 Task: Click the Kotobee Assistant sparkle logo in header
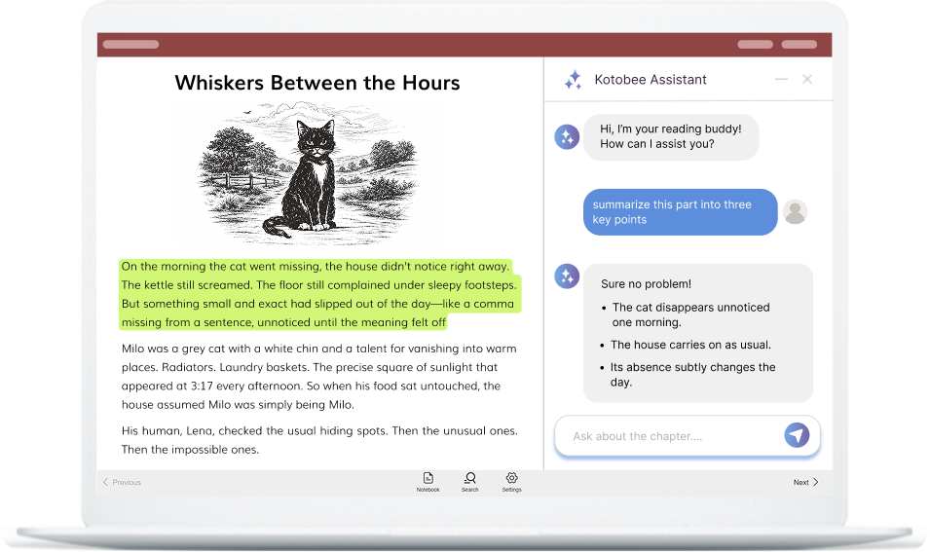tap(574, 80)
